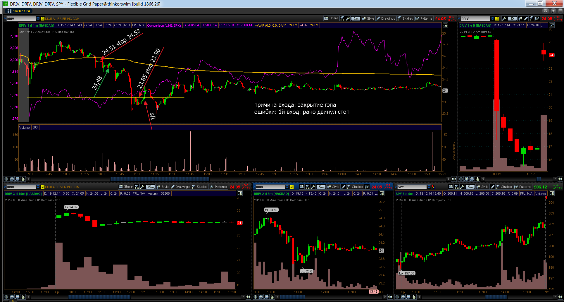The image size is (564, 302).
Task: Open Drawings menu in top chart
Action: [x=386, y=18]
